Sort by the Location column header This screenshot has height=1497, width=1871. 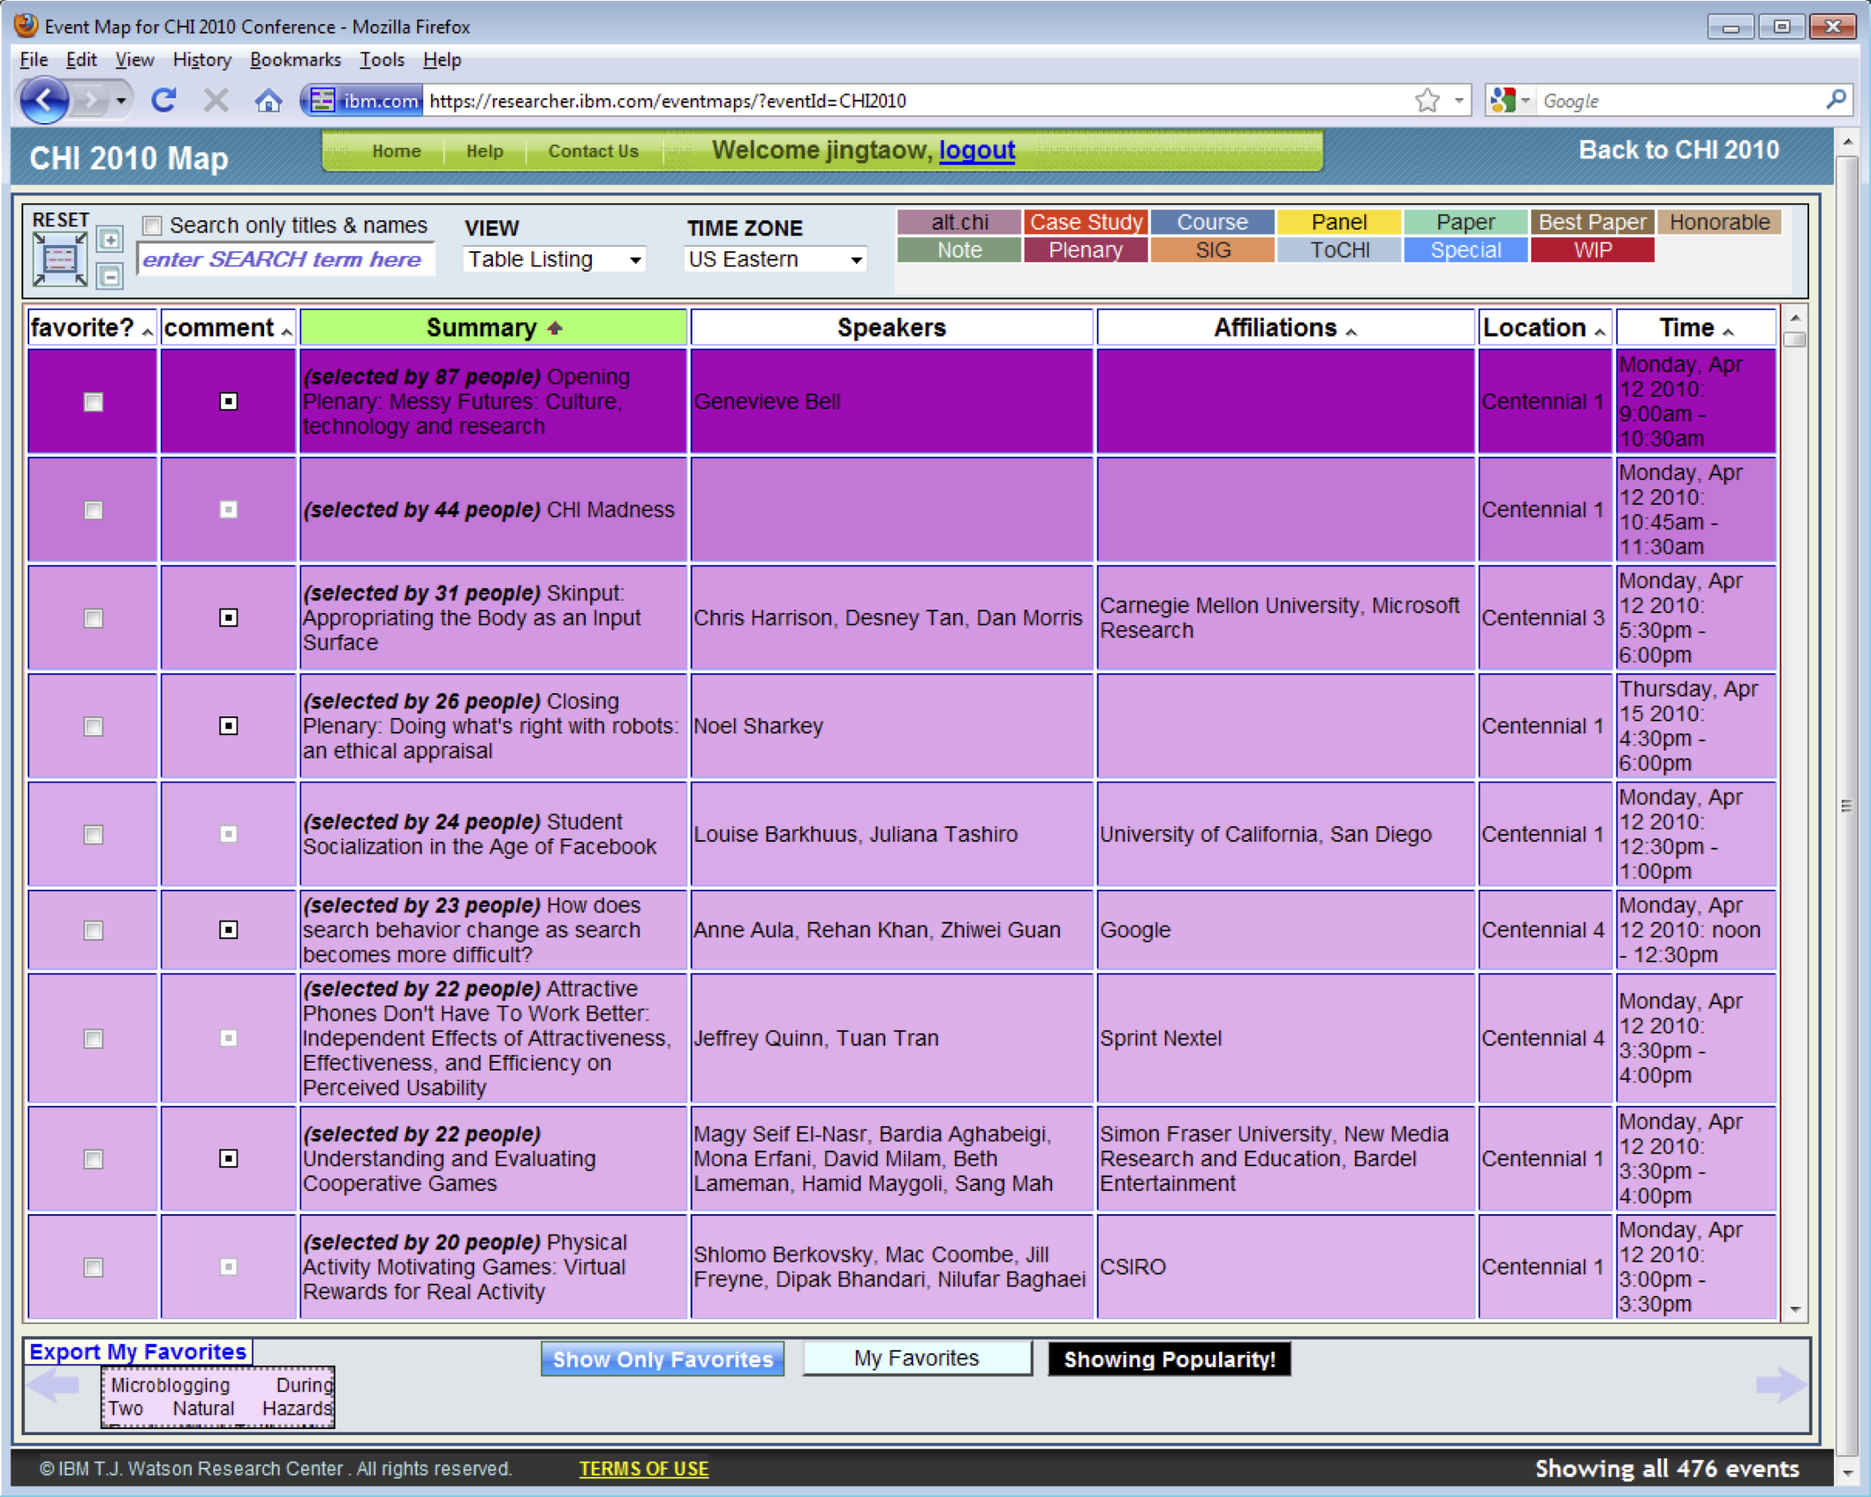pyautogui.click(x=1544, y=328)
